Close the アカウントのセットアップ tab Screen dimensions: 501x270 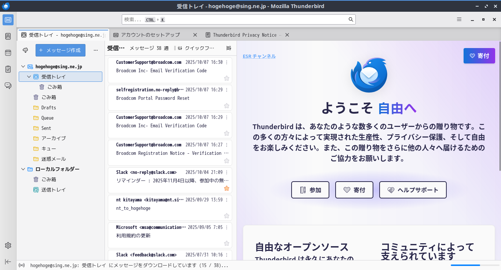coord(195,35)
